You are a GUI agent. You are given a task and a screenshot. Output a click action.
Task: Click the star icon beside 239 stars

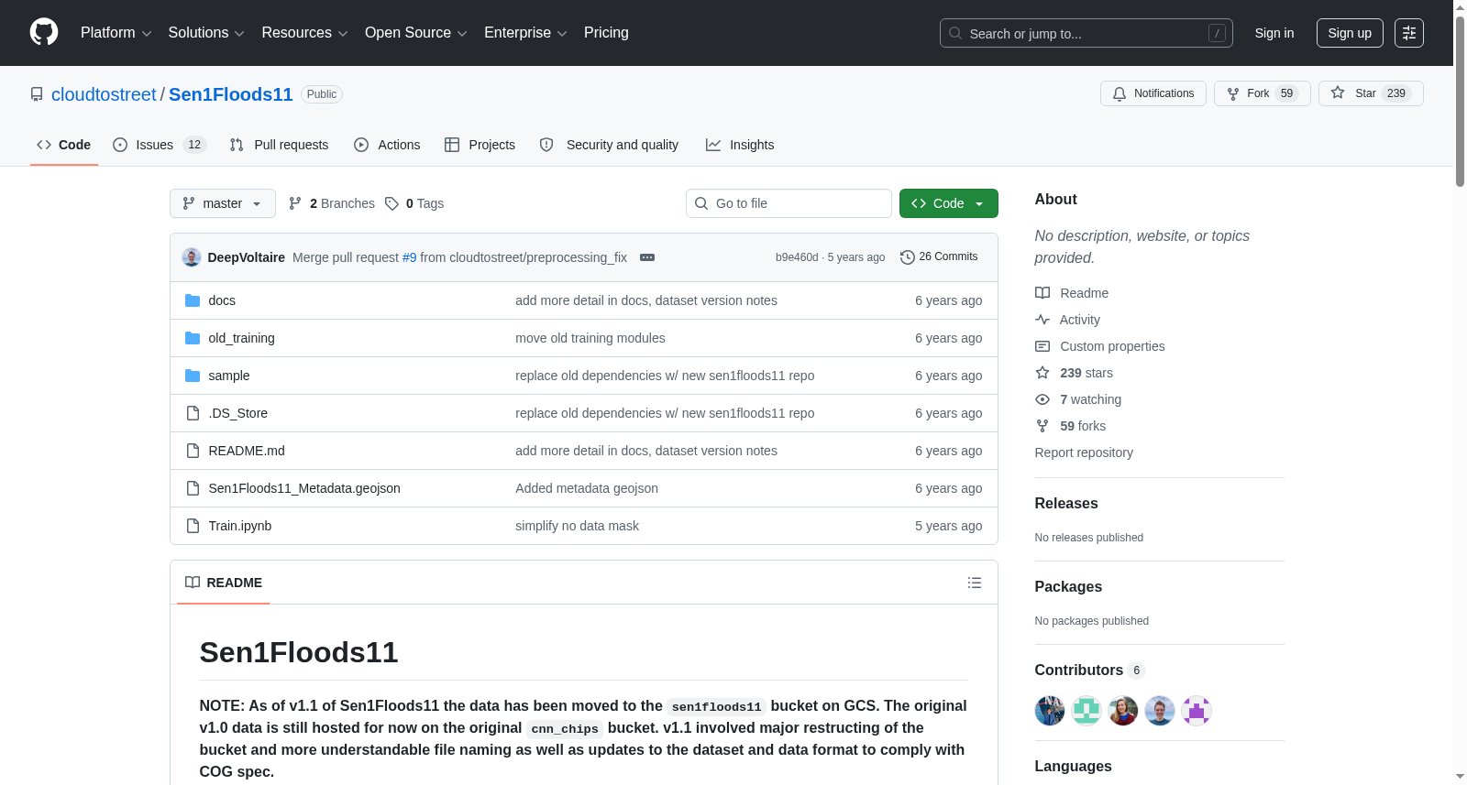pyautogui.click(x=1042, y=373)
